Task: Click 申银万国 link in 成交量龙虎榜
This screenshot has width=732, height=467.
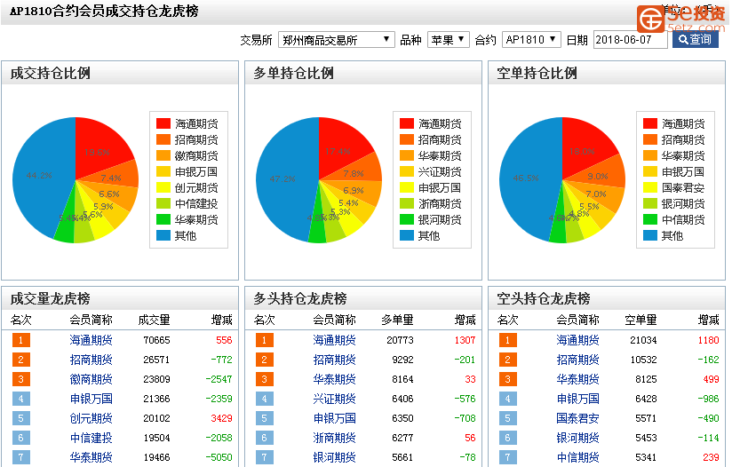Action: 91,399
